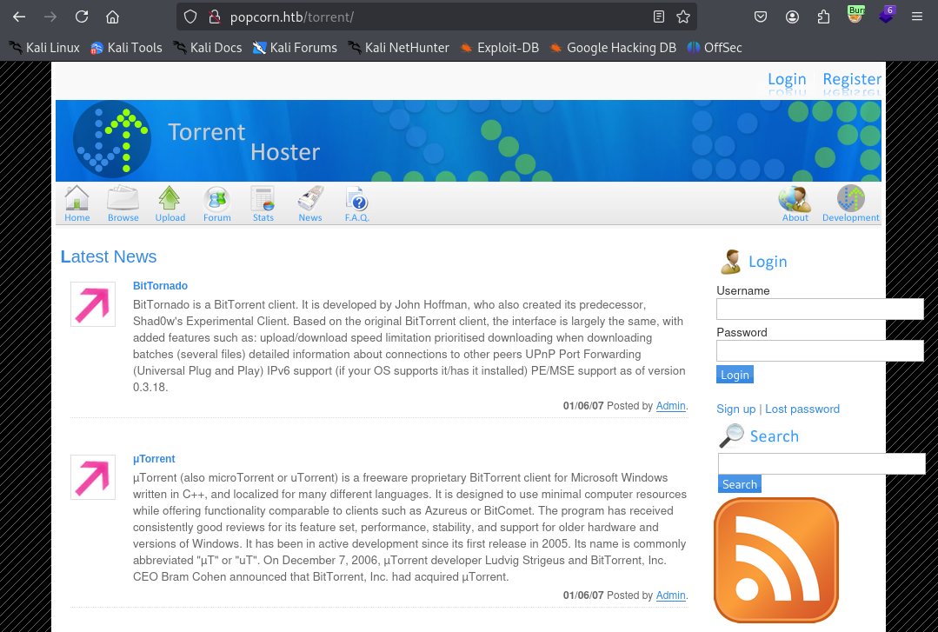Open the Development navigation icon
This screenshot has width=938, height=632.
(x=851, y=204)
